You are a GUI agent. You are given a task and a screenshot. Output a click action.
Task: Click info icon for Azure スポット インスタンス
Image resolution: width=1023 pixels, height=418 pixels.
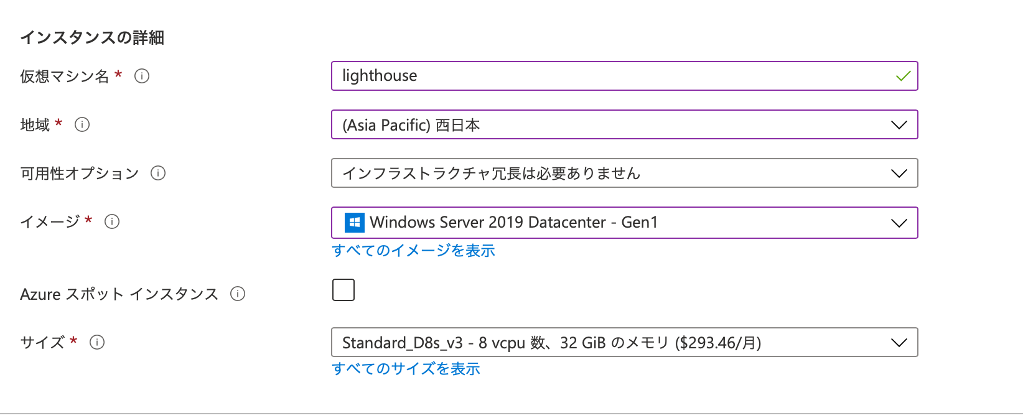(x=238, y=294)
